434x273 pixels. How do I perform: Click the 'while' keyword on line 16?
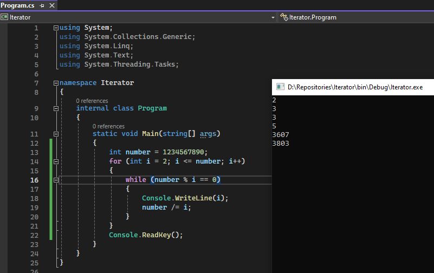(x=135, y=180)
